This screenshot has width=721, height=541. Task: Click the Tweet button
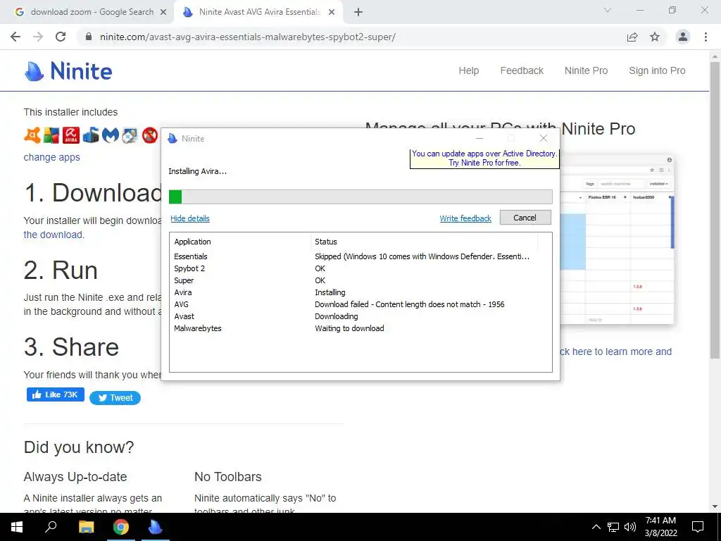(x=115, y=398)
